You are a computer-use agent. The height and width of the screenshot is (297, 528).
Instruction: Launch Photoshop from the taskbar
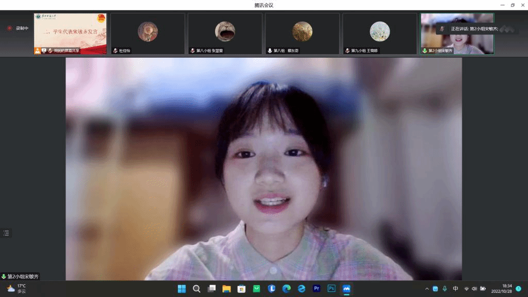[x=332, y=289]
